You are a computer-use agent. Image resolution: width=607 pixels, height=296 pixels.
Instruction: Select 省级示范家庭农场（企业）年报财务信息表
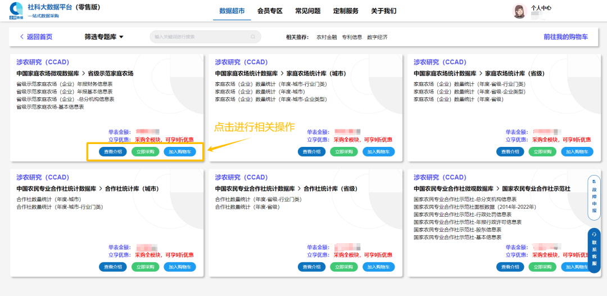(64, 84)
